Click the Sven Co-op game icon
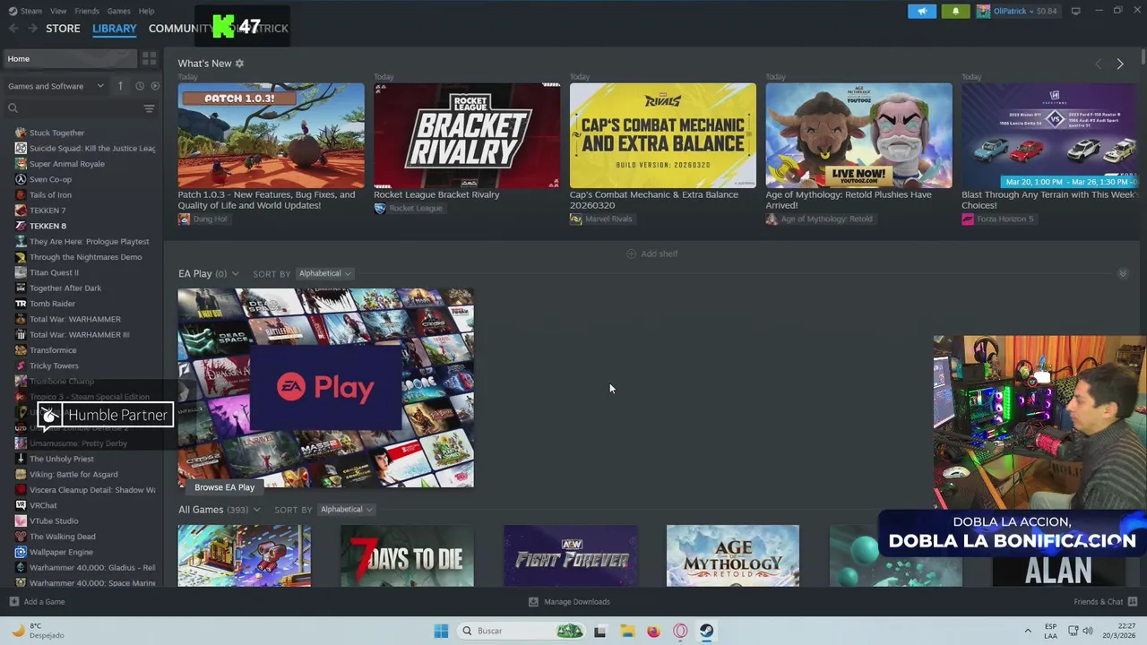This screenshot has height=645, width=1147. click(21, 179)
